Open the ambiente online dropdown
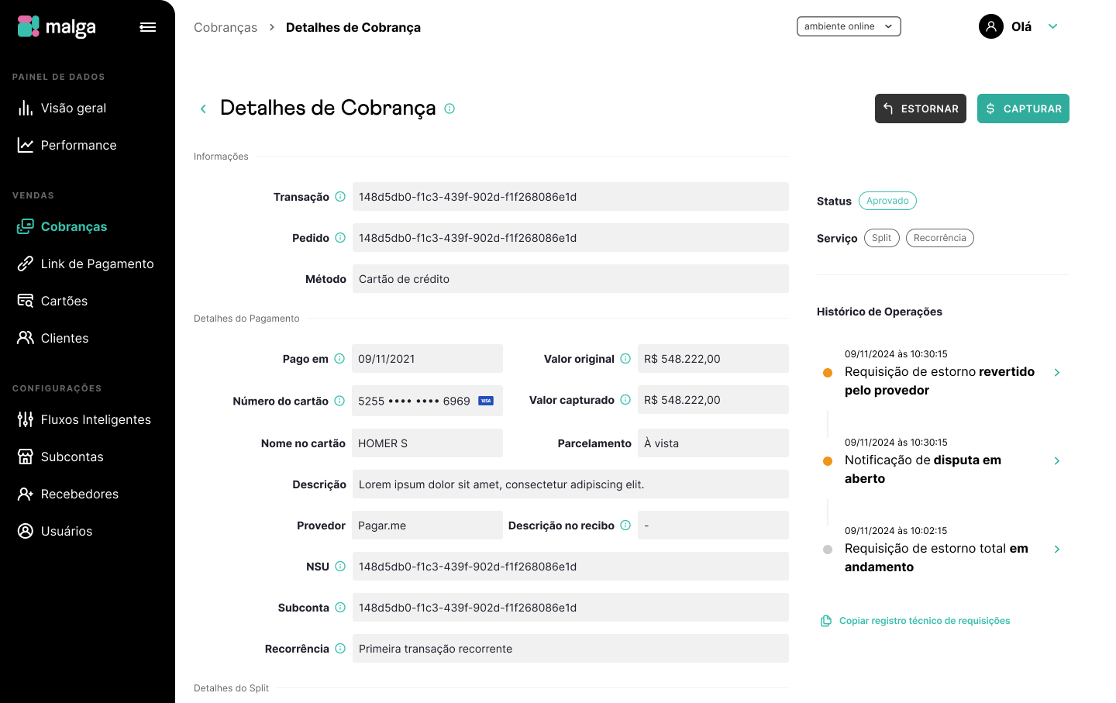This screenshot has width=1116, height=703. [849, 26]
